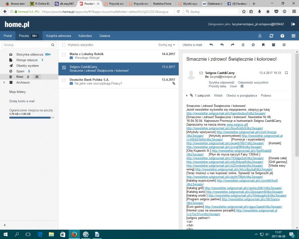Collapse the folder sidebar with double-chevron icon

pyautogui.click(x=5, y=225)
